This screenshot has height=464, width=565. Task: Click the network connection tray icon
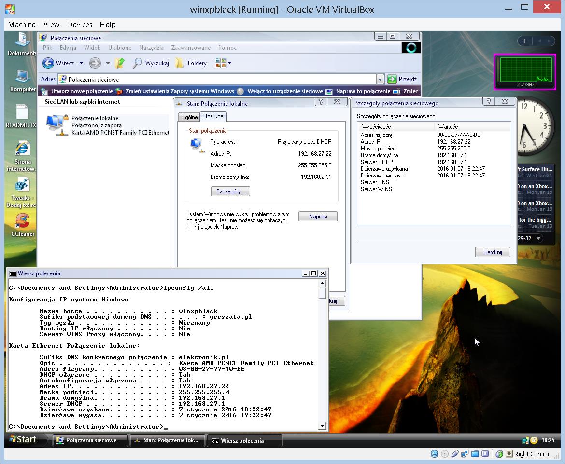[525, 440]
